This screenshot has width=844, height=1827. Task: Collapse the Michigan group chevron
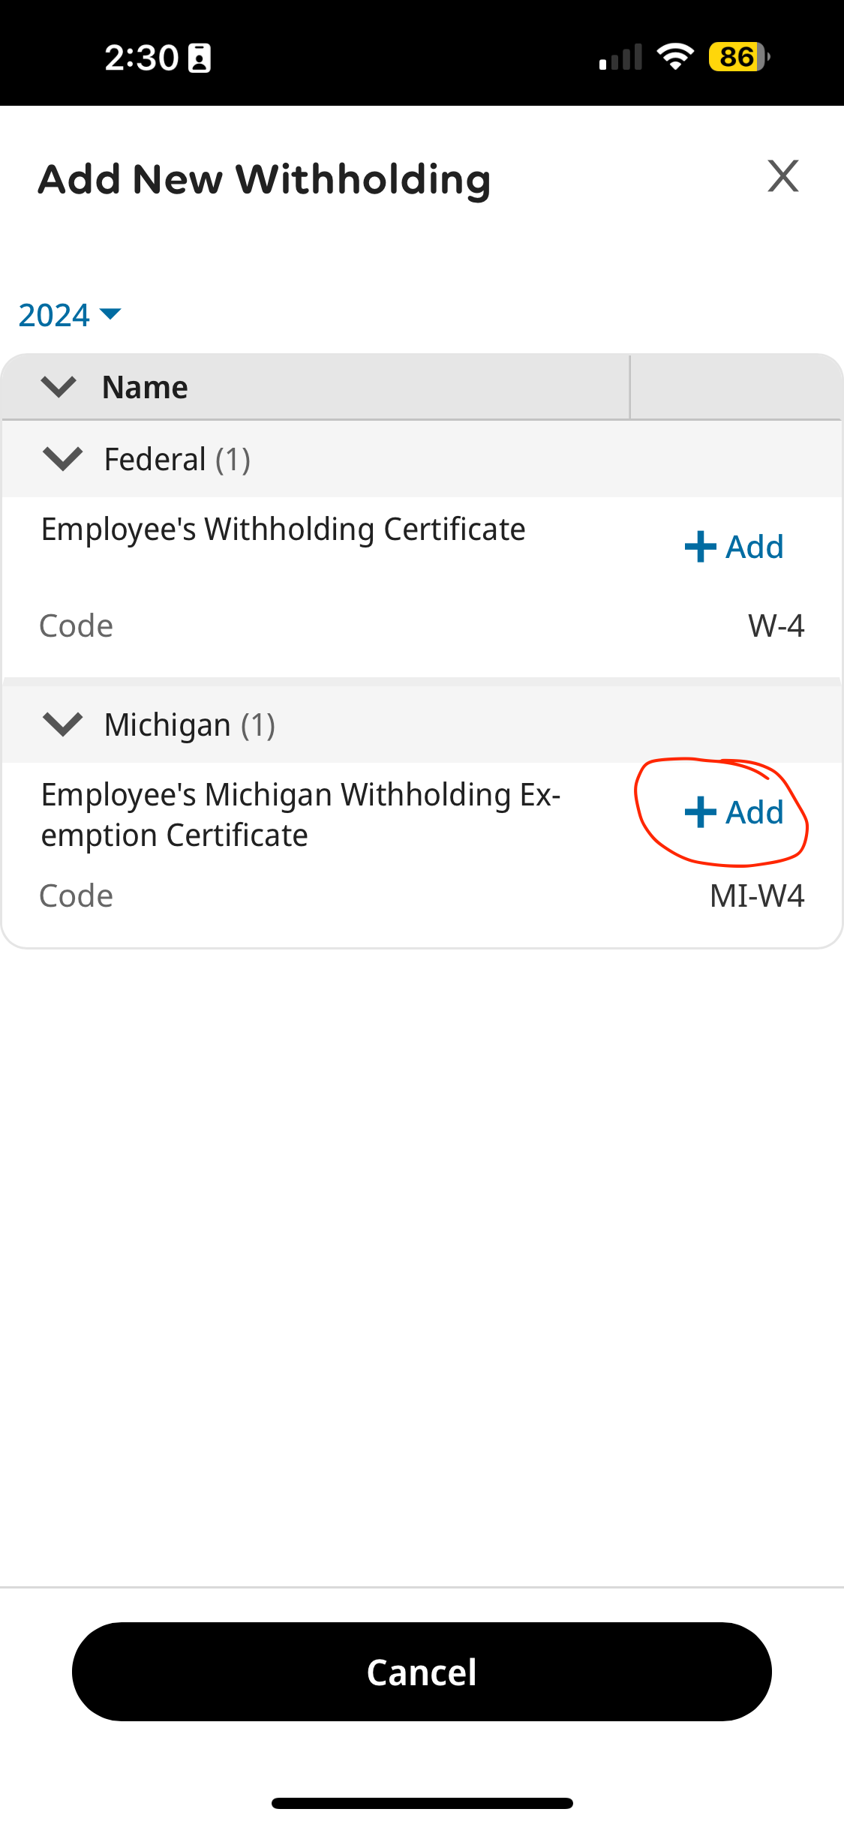point(62,724)
